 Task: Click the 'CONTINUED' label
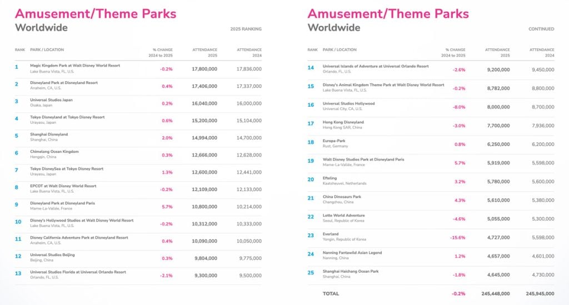click(x=541, y=29)
